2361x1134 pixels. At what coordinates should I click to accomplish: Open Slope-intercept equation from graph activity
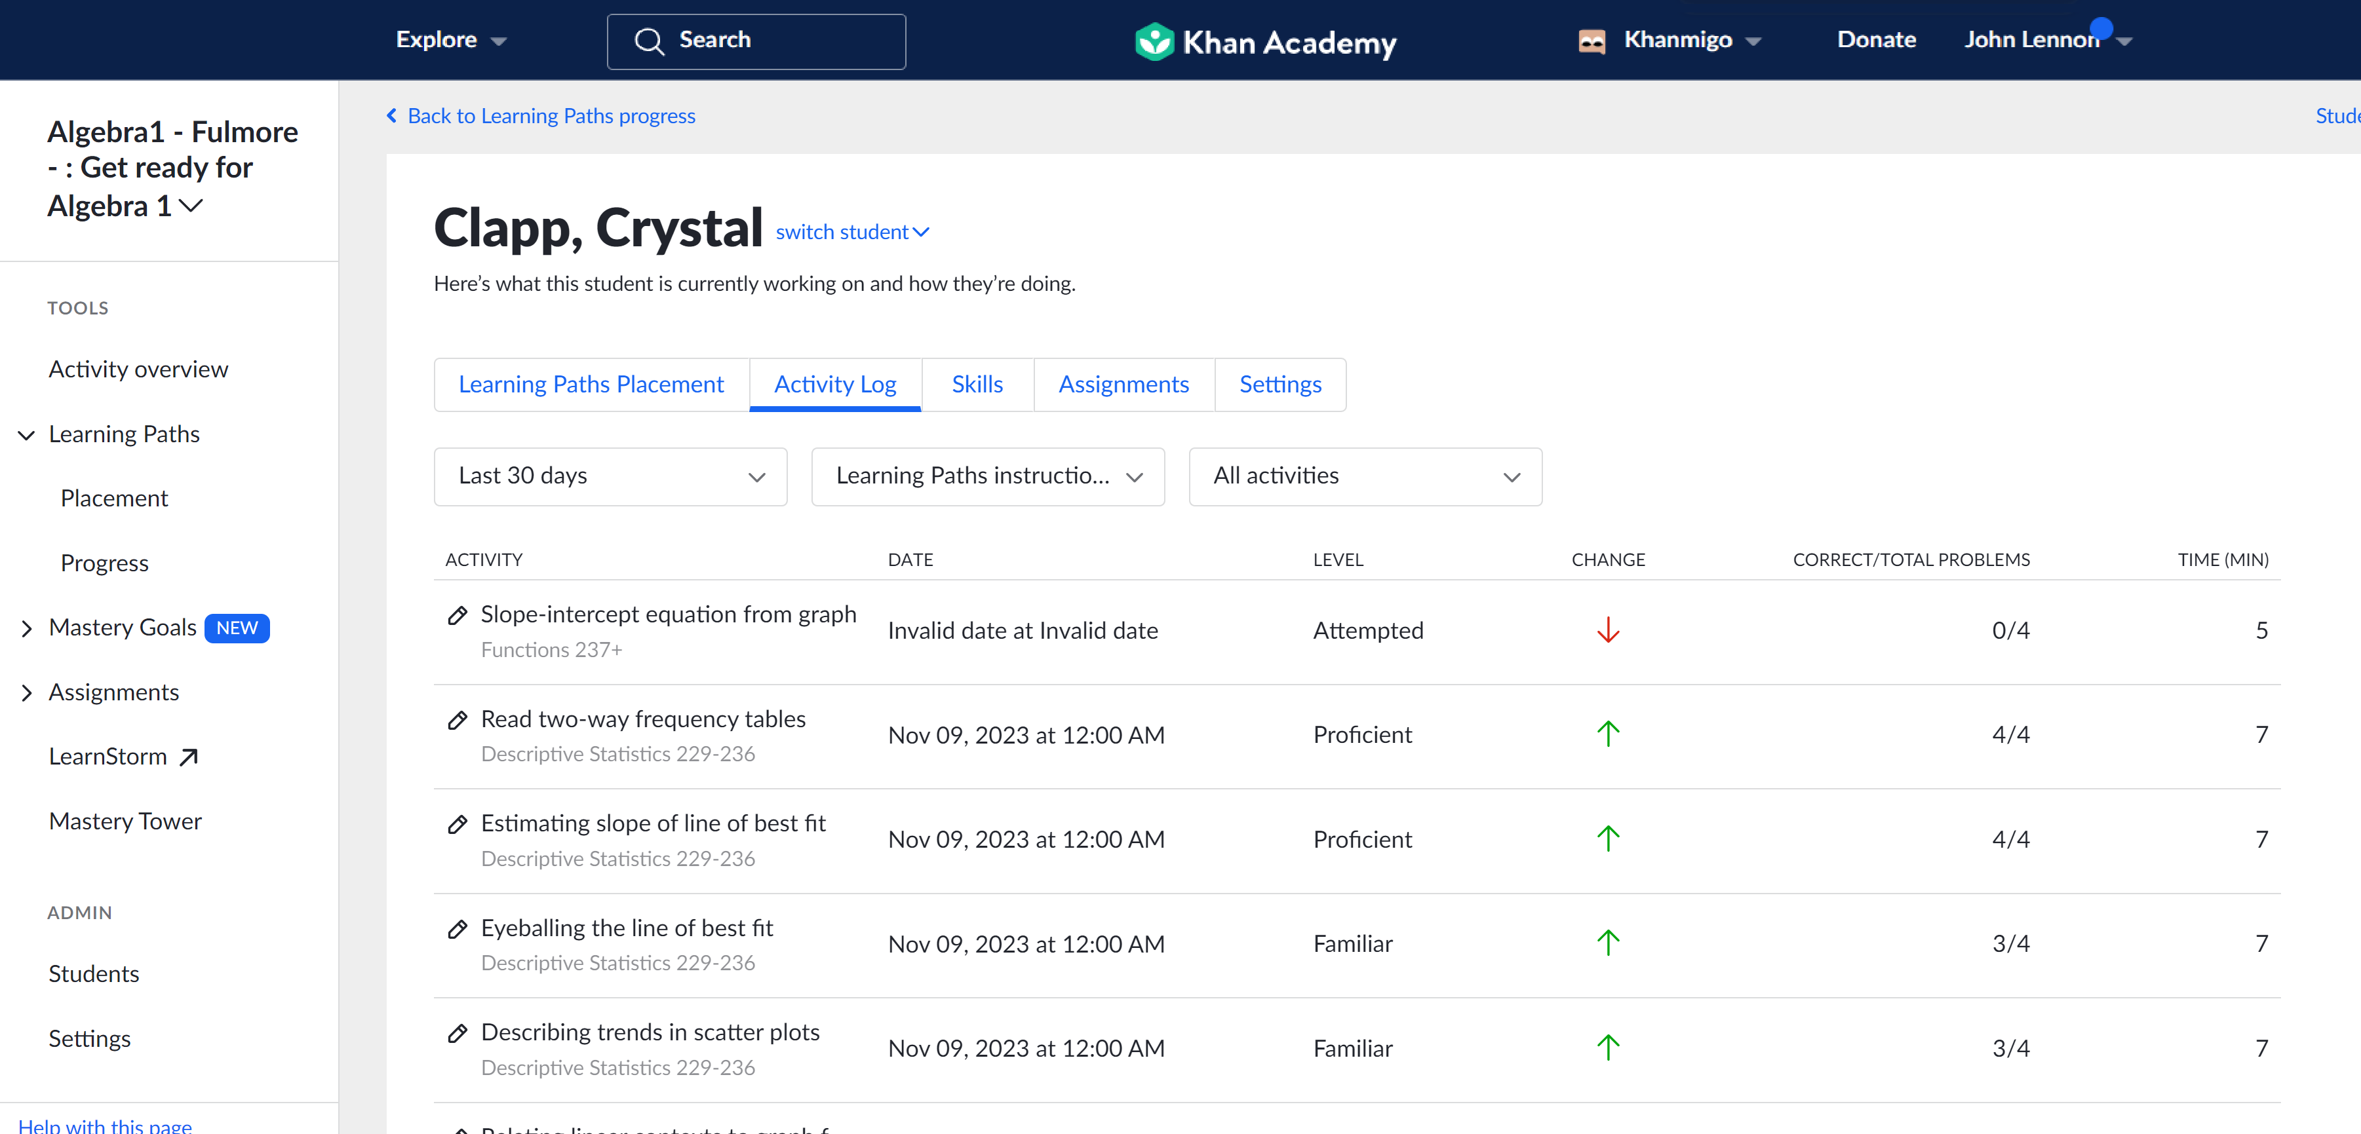tap(668, 614)
